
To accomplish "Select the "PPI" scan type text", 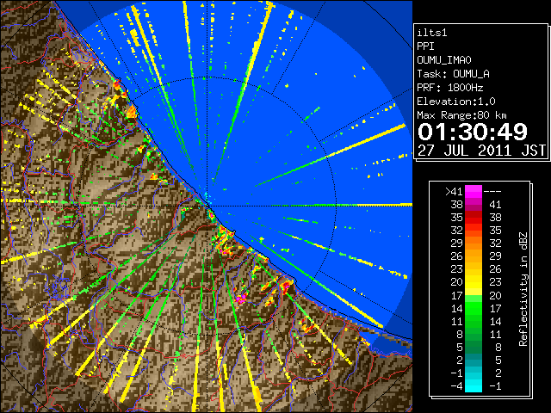I will coord(425,46).
